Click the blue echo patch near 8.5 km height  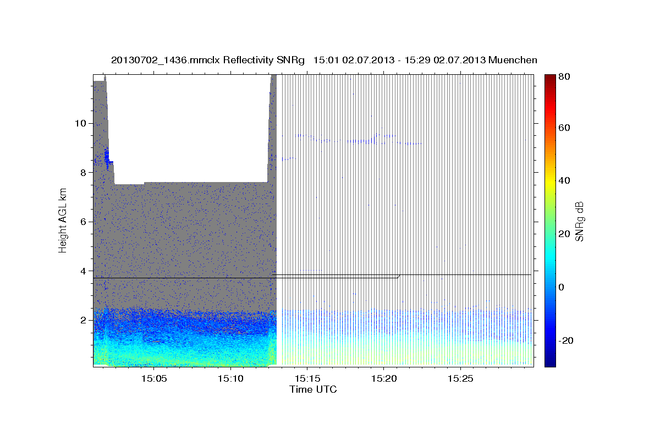(107, 156)
